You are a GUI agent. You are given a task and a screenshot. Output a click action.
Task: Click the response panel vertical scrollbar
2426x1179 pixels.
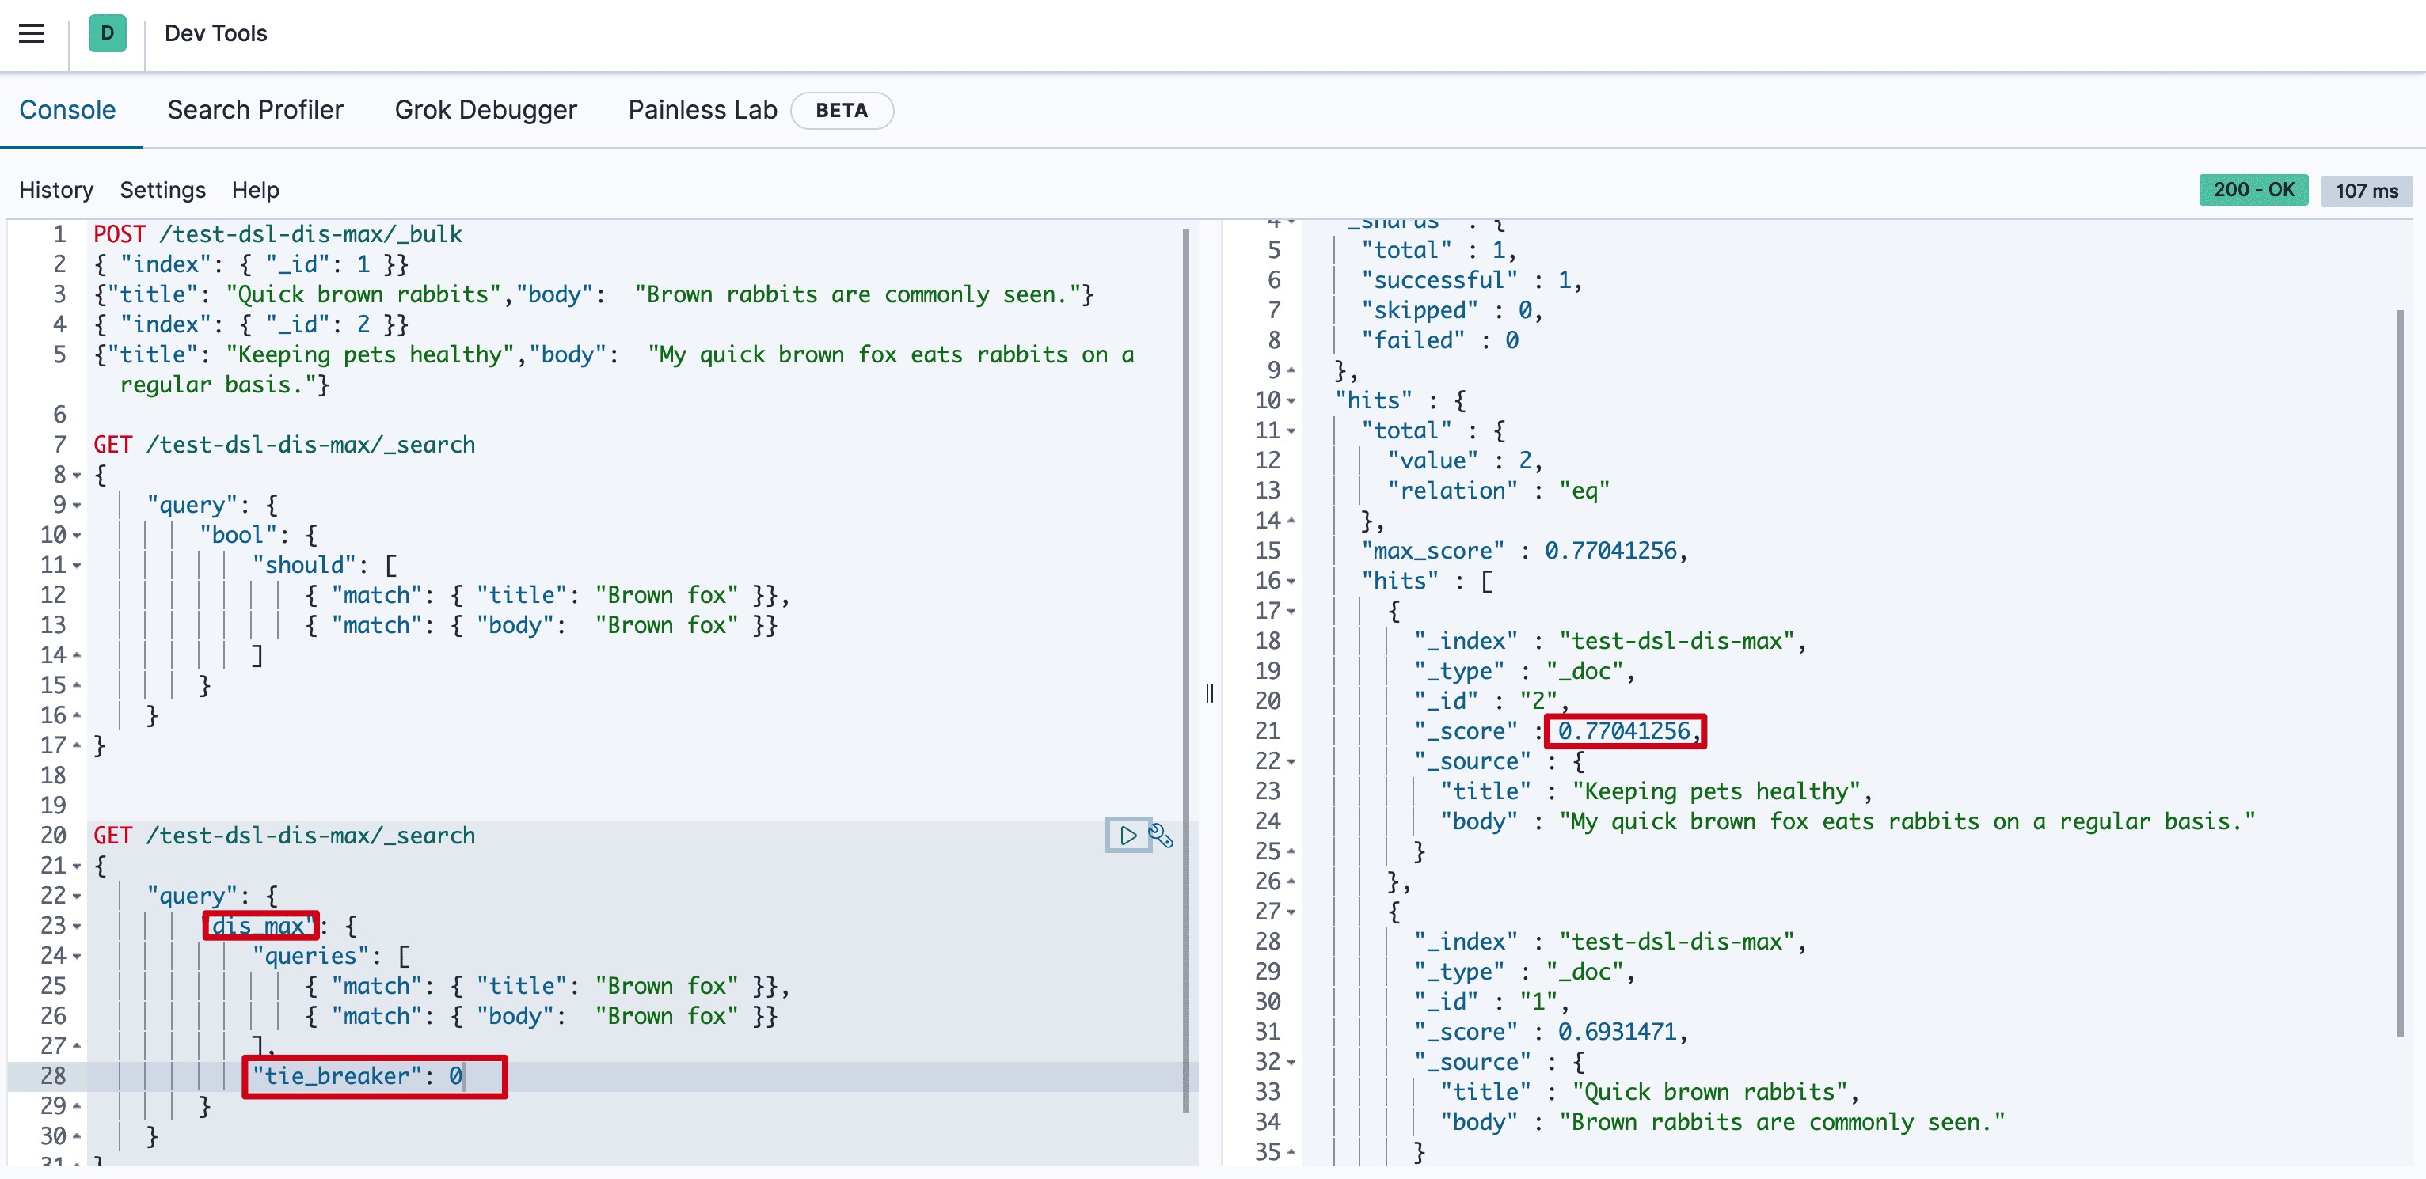point(2399,673)
